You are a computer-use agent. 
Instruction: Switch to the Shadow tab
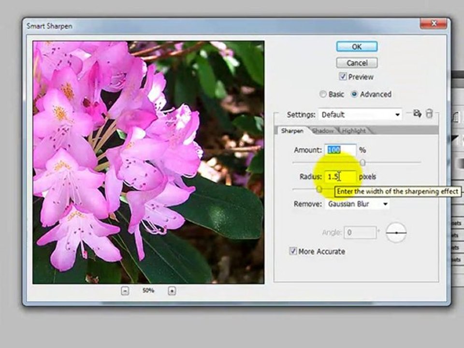tap(323, 131)
